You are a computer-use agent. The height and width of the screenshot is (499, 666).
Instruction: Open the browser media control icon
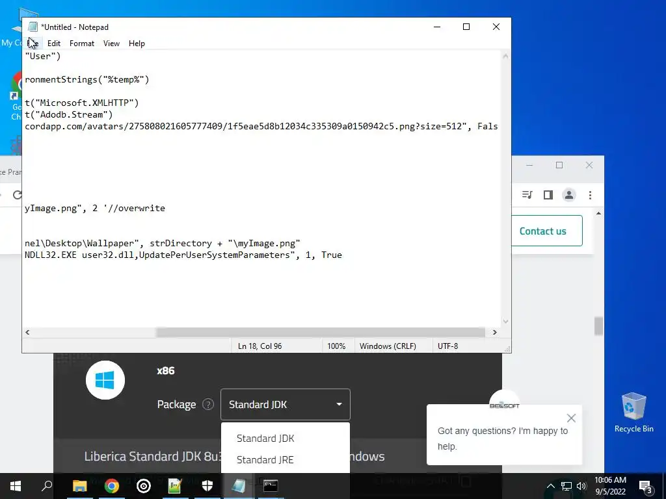[527, 195]
